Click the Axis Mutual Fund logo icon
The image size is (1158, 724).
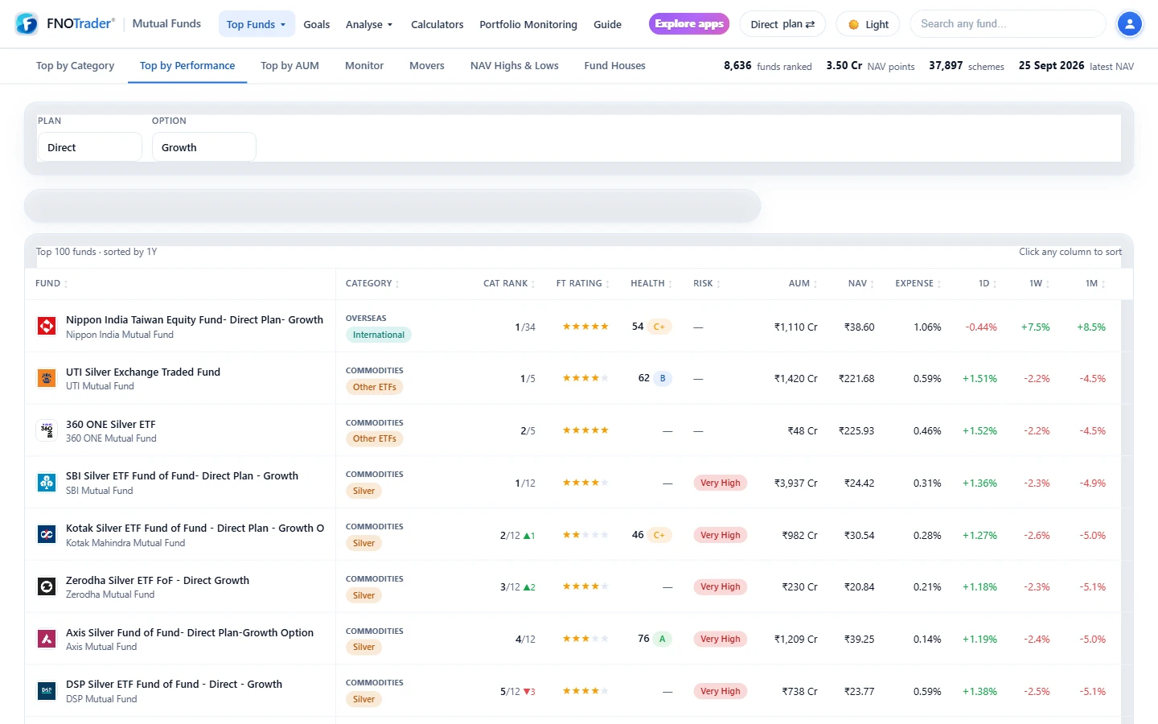47,639
